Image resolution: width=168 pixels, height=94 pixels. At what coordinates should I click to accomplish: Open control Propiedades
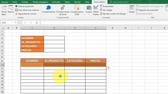(107, 6)
